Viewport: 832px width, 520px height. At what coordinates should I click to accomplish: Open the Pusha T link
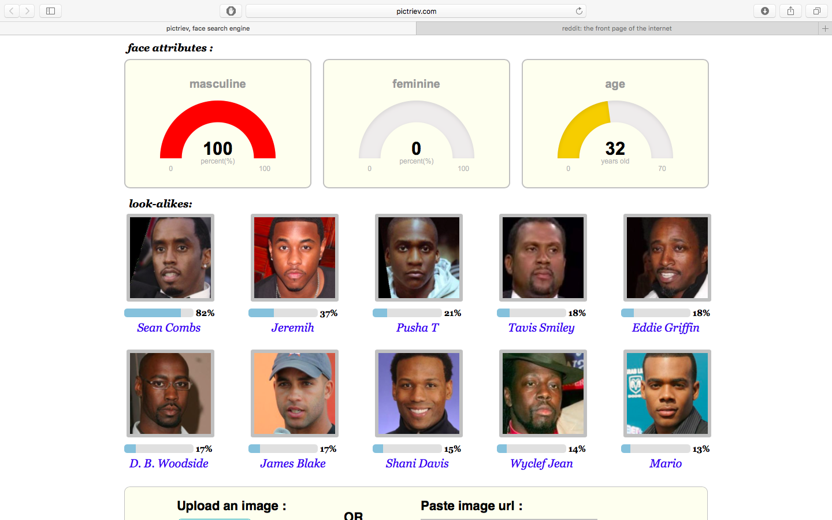pos(417,328)
